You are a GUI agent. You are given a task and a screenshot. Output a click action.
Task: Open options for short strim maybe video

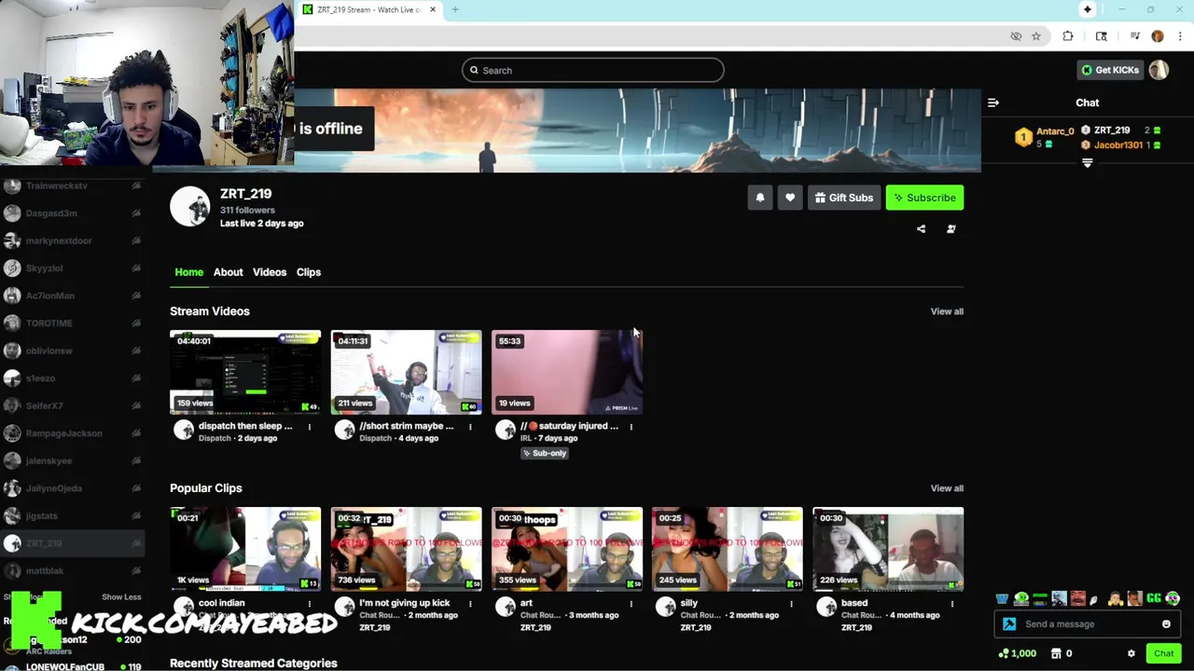(470, 427)
